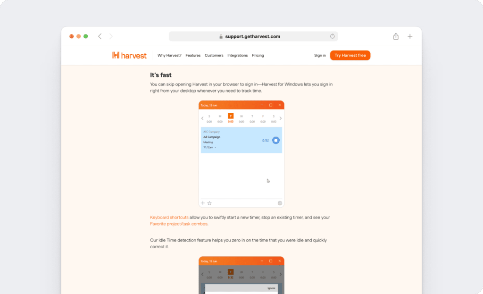
Task: Click the Try Harvest free button
Action: tap(350, 55)
